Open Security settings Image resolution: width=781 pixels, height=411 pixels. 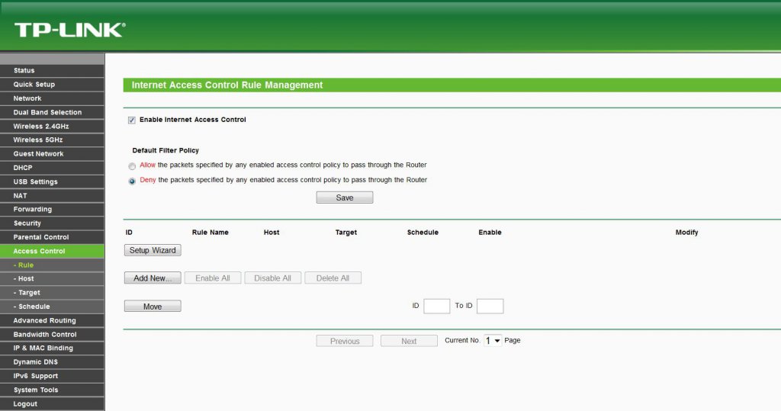point(52,223)
